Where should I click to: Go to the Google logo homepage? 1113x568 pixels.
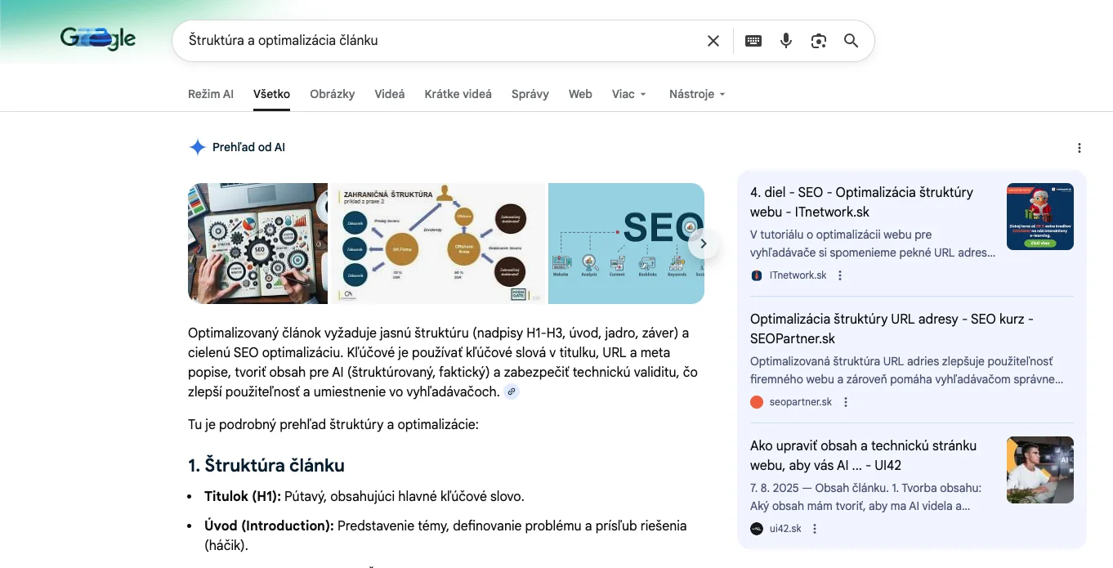pos(98,38)
